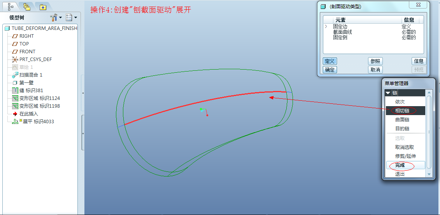Select PRT_CSYS_DEF coordinate system

35,59
